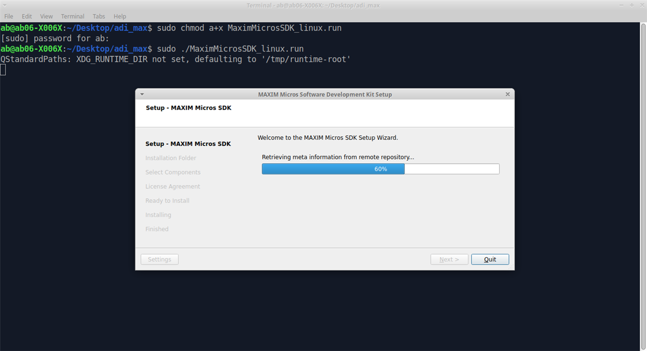Viewport: 647px width, 351px height.
Task: Select the 'Select Components' wizard step
Action: pos(173,172)
